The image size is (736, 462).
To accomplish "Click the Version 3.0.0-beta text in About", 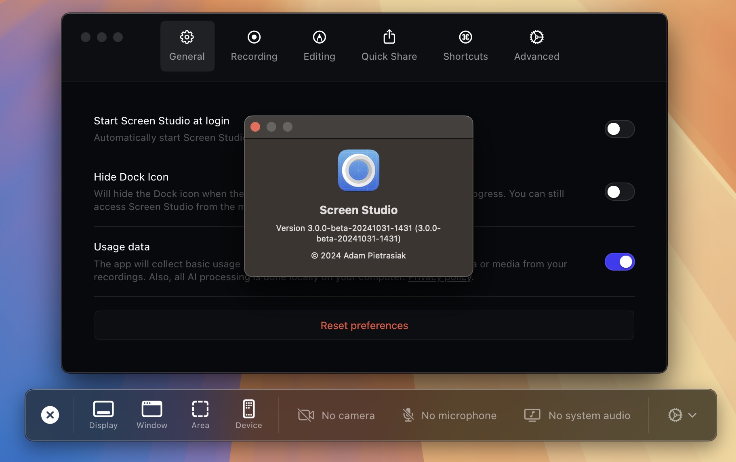I will (x=359, y=233).
